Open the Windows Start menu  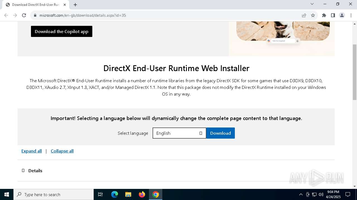tap(7, 194)
